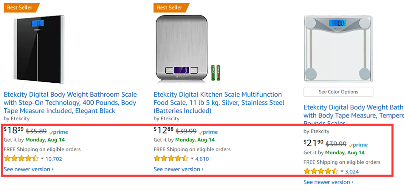This screenshot has height=191, width=404.
Task: Click the Prime badge beside the $18.39 price
Action: [59, 132]
